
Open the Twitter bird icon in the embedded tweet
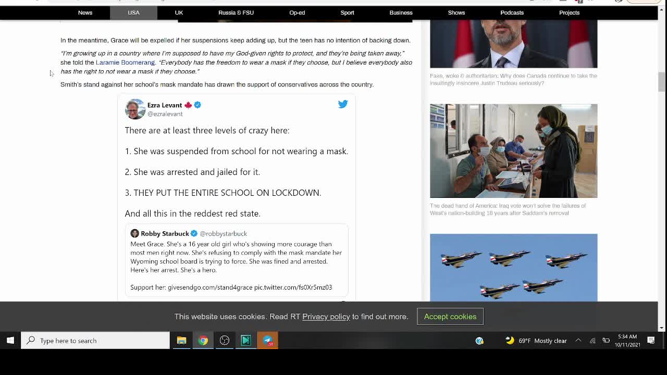(x=343, y=104)
